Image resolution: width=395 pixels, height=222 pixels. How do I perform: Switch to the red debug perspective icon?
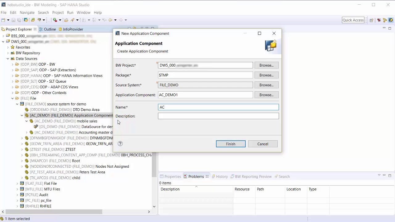click(x=379, y=20)
